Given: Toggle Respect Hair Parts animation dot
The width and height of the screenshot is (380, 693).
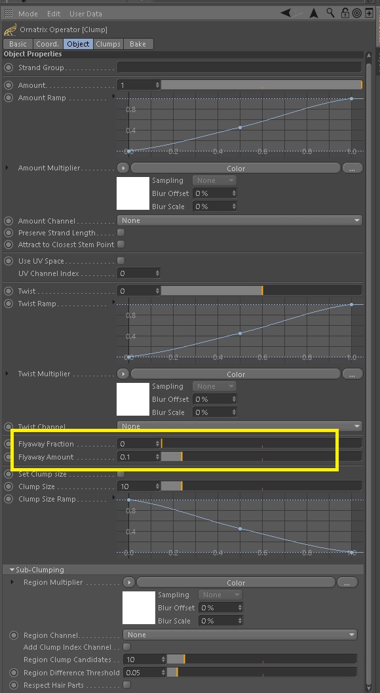Looking at the screenshot, I should pos(14,685).
